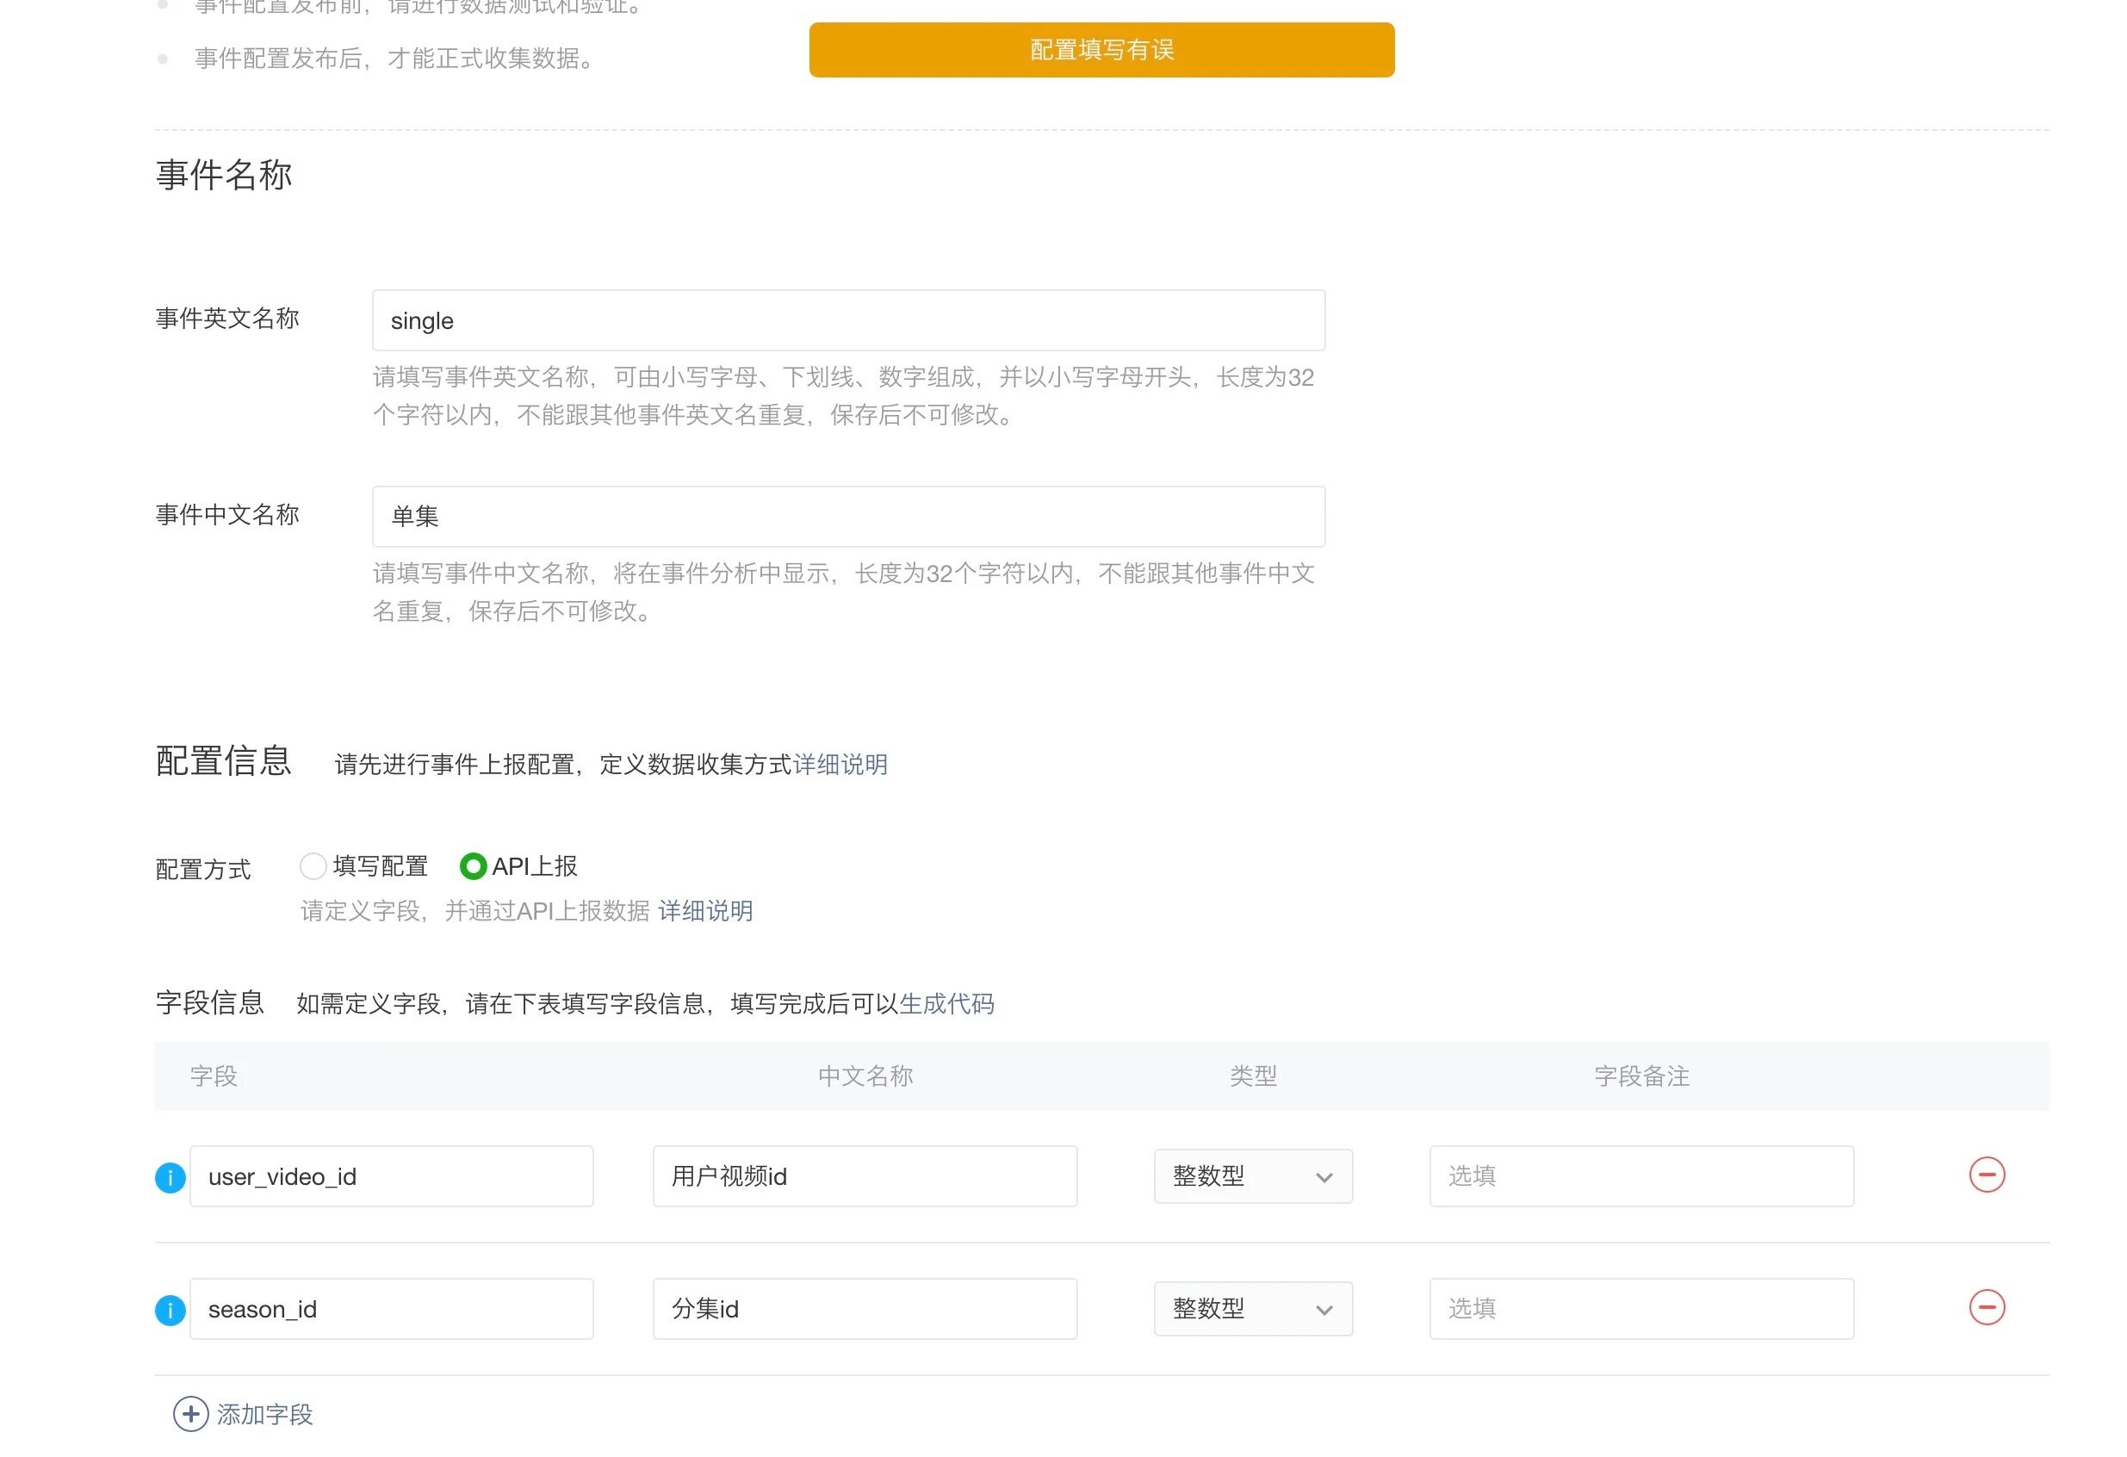Select the 填写配置 radio option

313,865
